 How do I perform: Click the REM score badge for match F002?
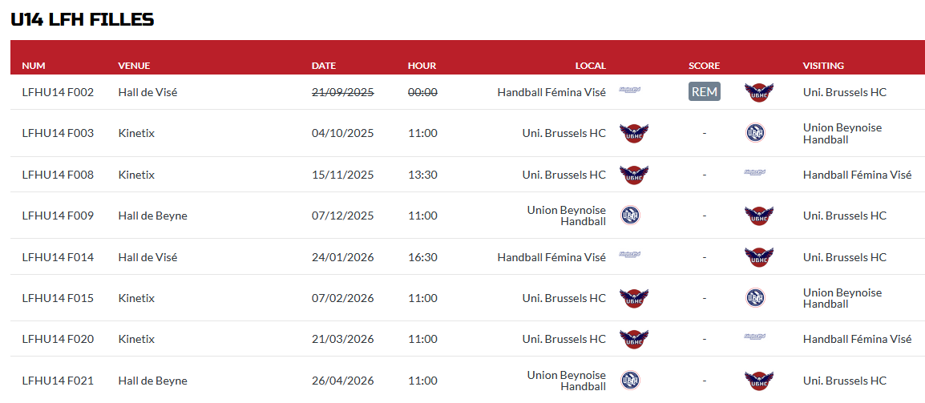pyautogui.click(x=704, y=92)
